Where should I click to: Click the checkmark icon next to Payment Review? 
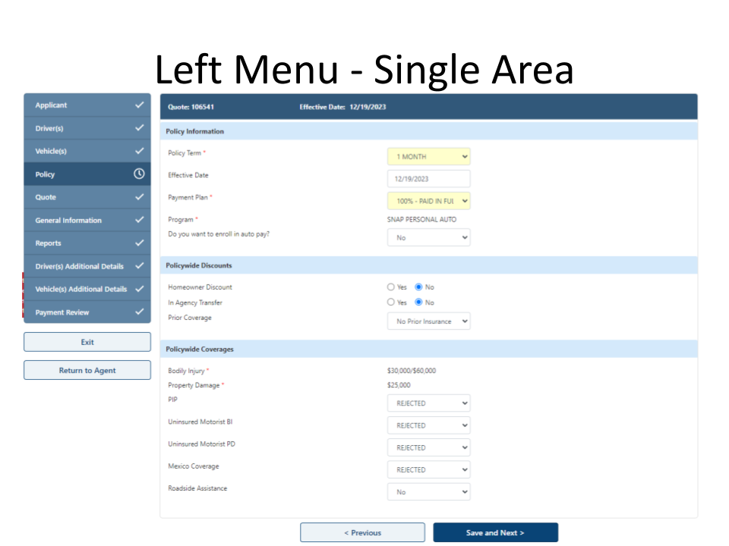(139, 312)
